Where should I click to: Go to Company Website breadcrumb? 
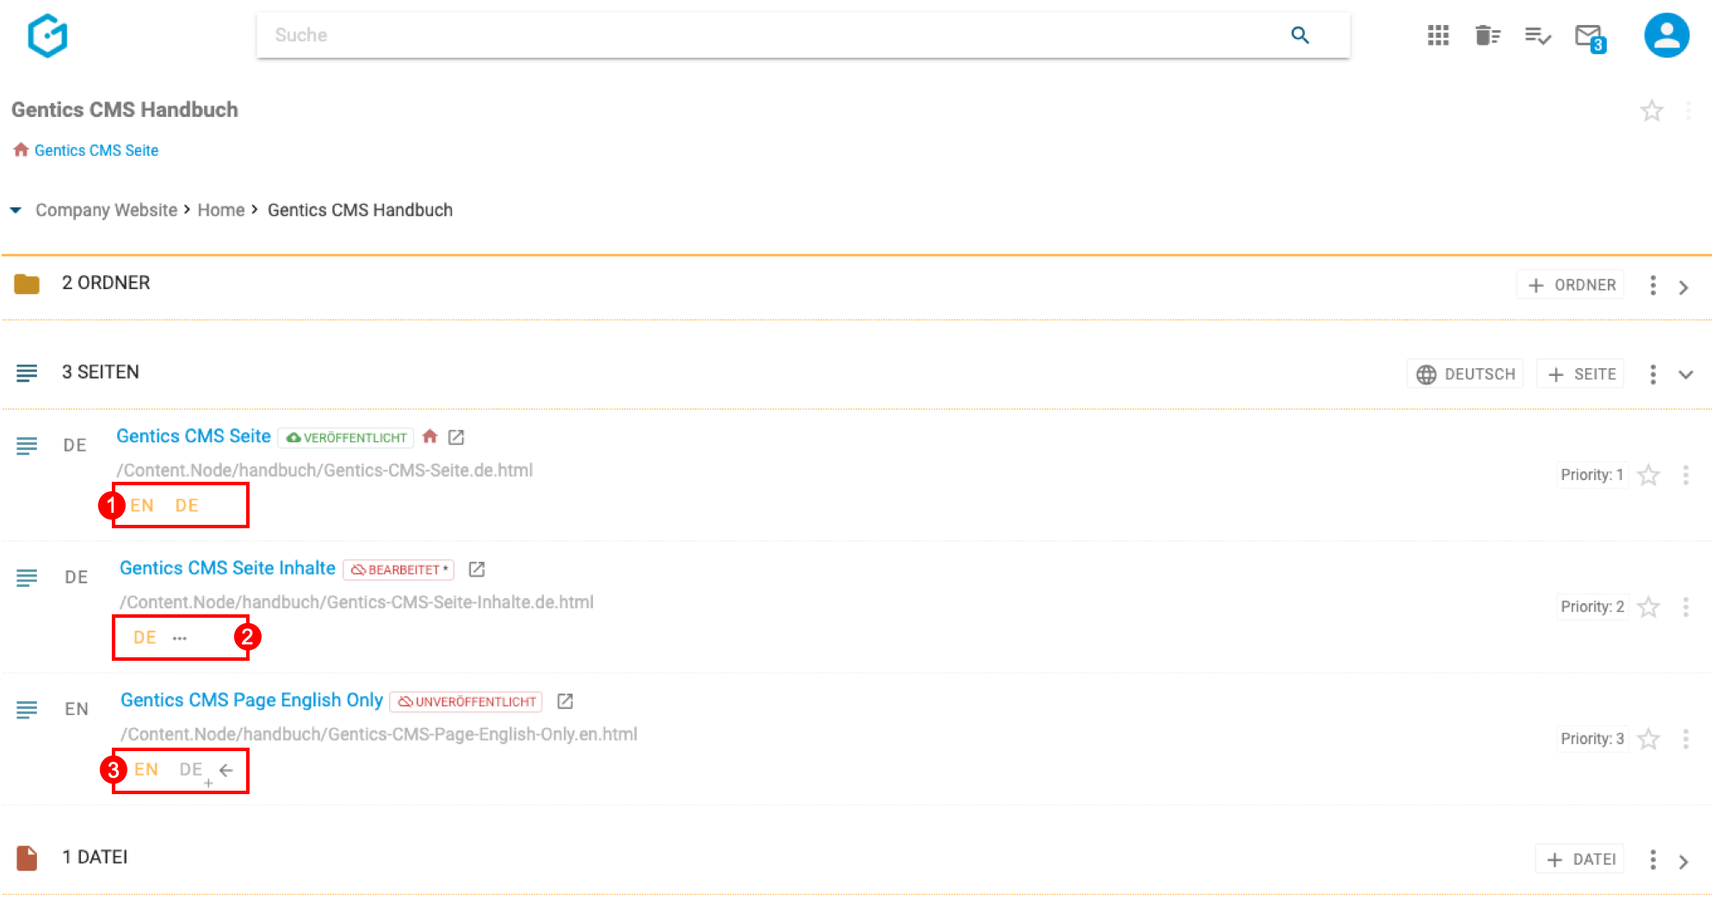coord(106,210)
